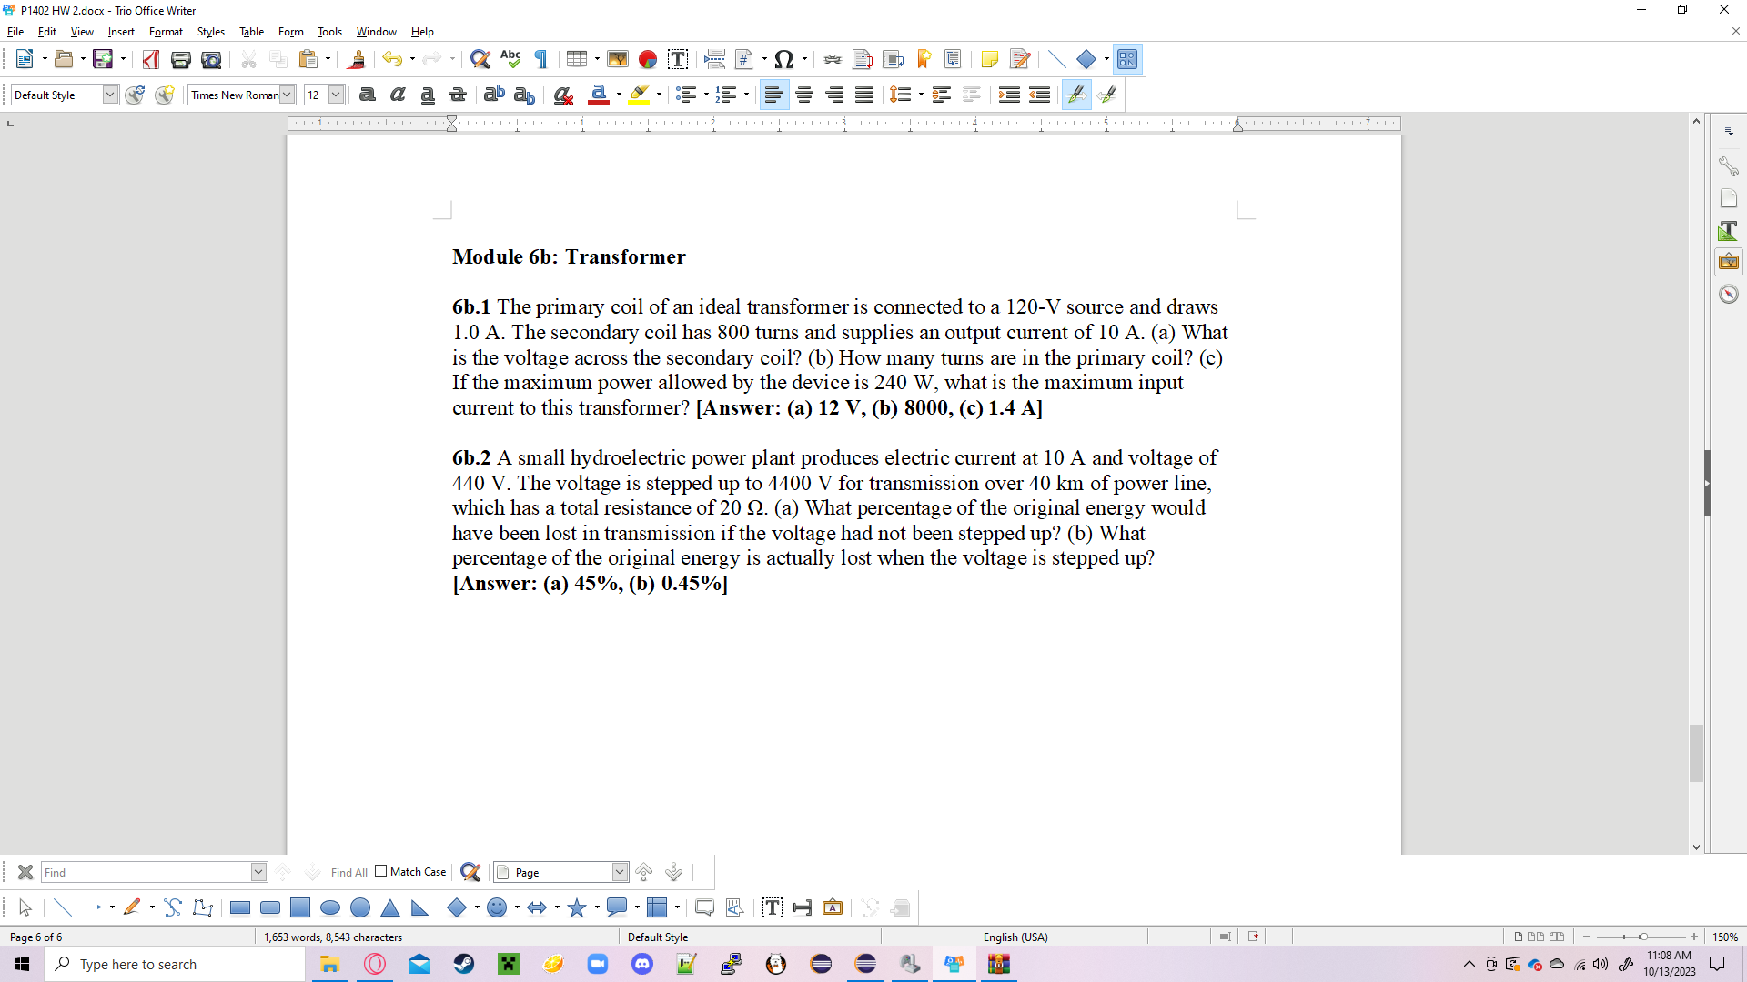Click the Find All button
The width and height of the screenshot is (1747, 982).
point(348,872)
